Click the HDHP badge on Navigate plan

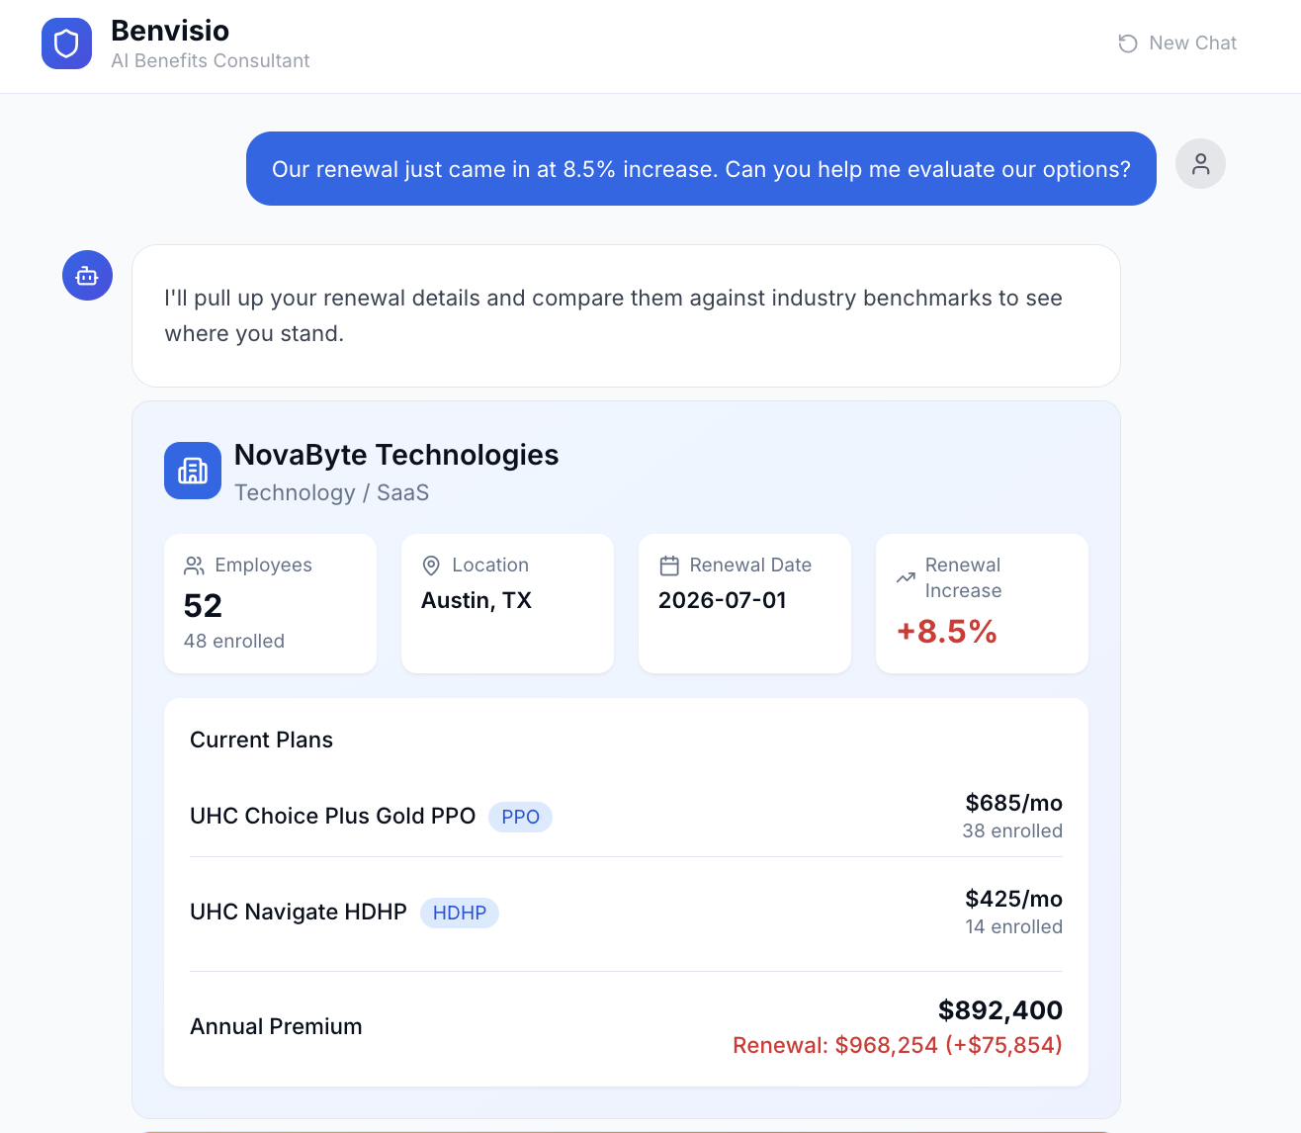[x=460, y=913]
